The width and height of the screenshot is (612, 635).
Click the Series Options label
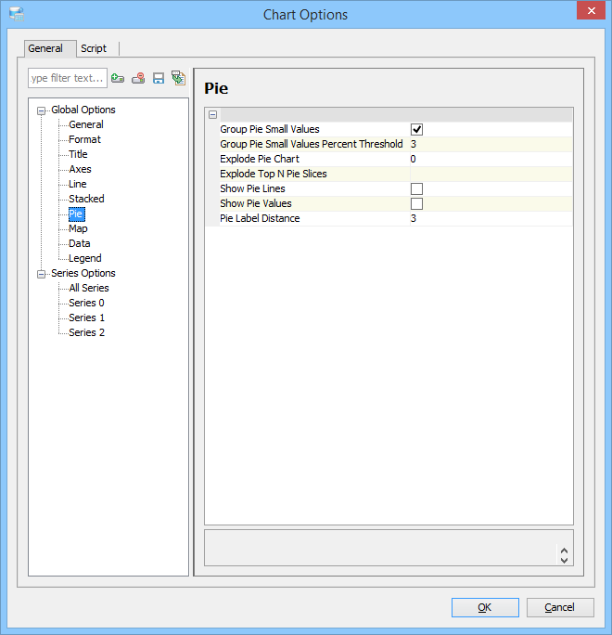pyautogui.click(x=83, y=273)
